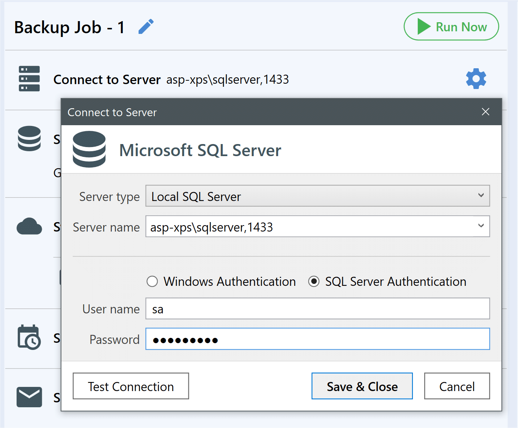The image size is (518, 428).
Task: Click the envelope email notification icon
Action: (29, 397)
